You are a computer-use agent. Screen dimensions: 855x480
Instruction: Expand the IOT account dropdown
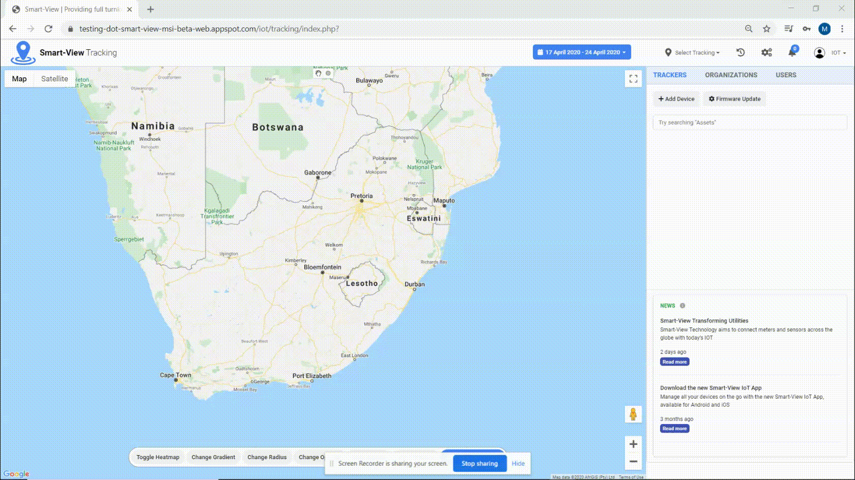click(838, 53)
